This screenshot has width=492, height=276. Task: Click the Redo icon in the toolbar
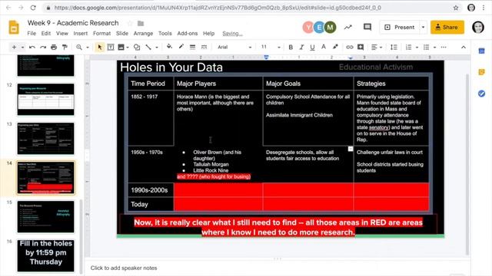43,48
